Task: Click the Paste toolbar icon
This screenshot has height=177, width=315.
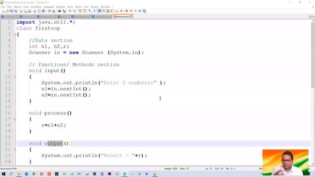Action: coord(43,11)
